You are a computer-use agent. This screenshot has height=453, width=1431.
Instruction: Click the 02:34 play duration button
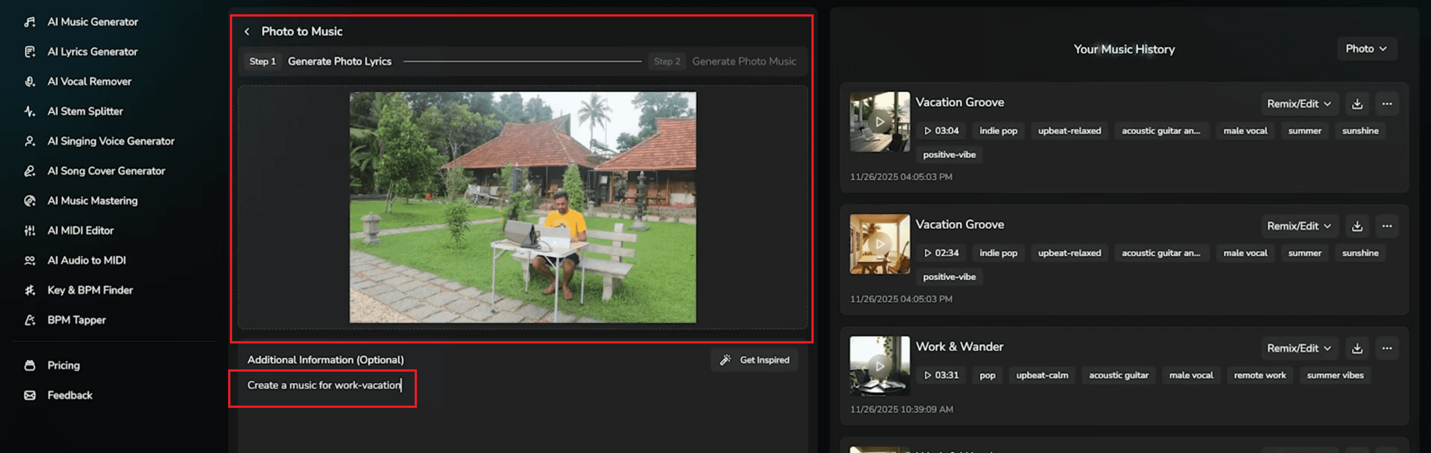[x=942, y=253]
